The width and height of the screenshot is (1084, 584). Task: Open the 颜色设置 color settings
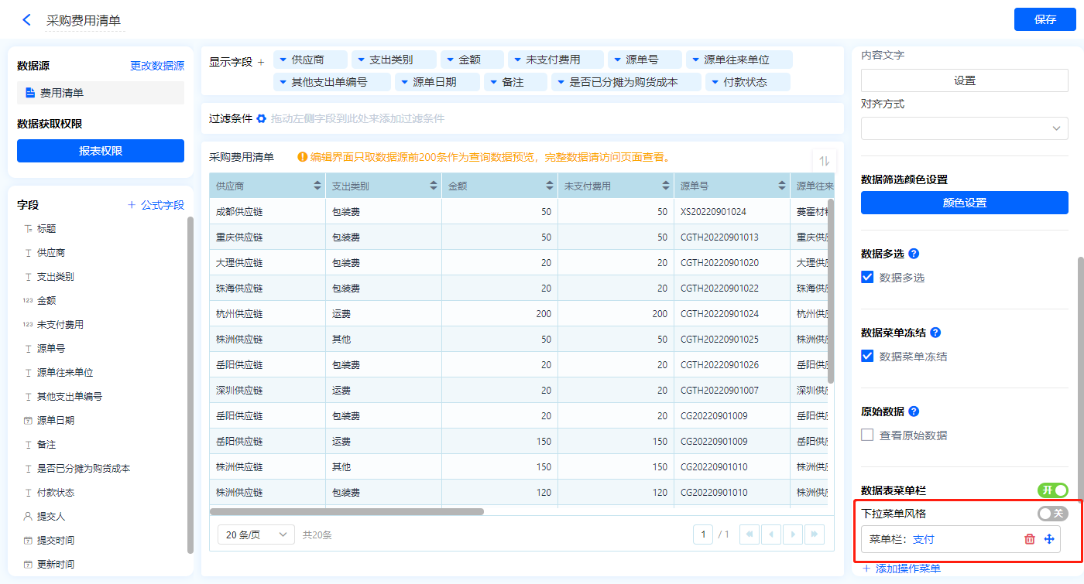[x=964, y=203]
